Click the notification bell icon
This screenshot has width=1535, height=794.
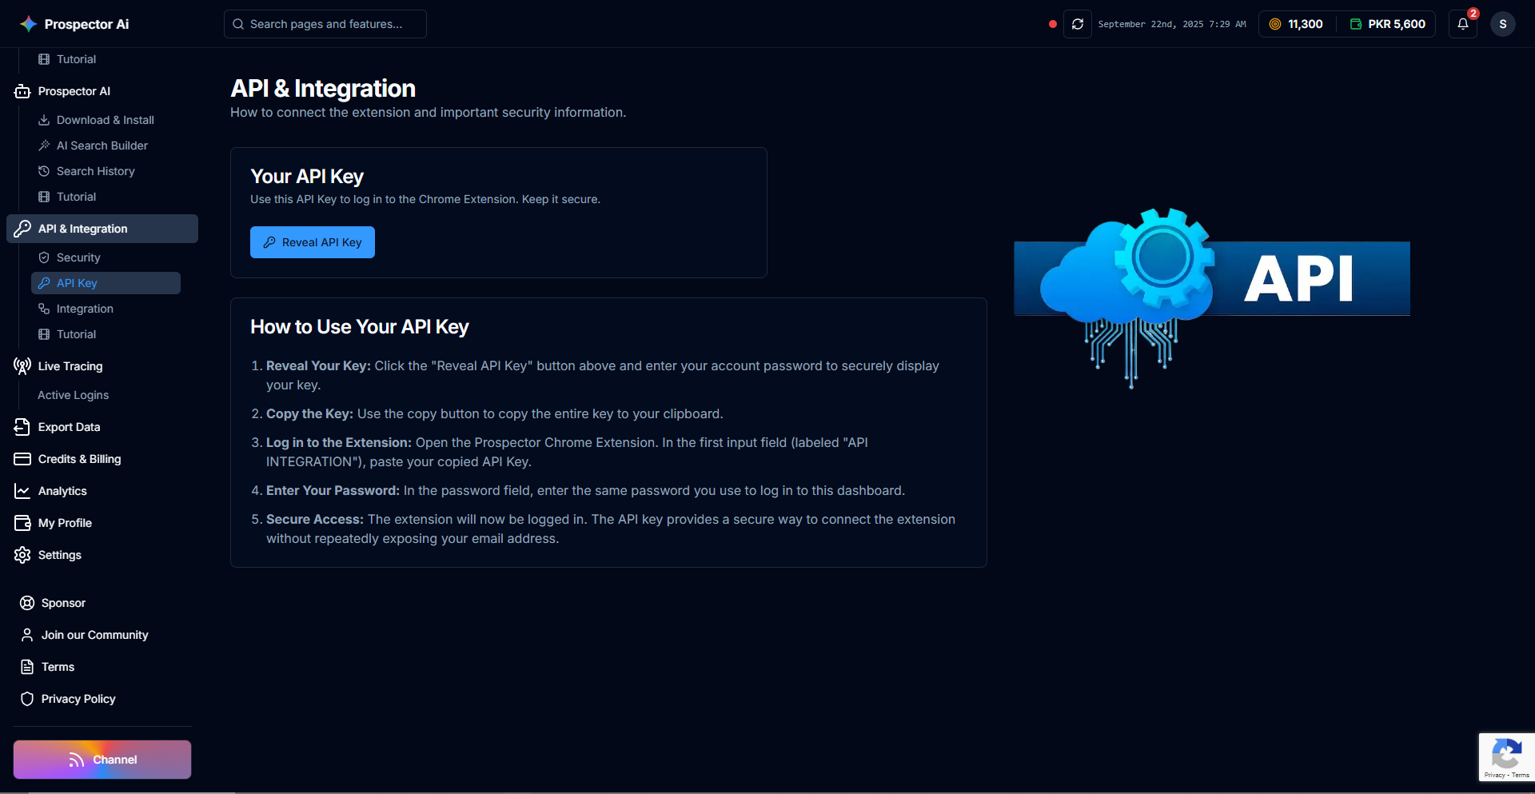1462,24
